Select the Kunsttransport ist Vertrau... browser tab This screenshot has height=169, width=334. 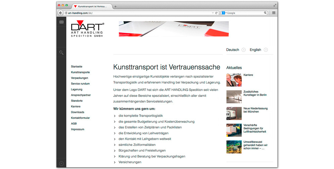point(92,6)
